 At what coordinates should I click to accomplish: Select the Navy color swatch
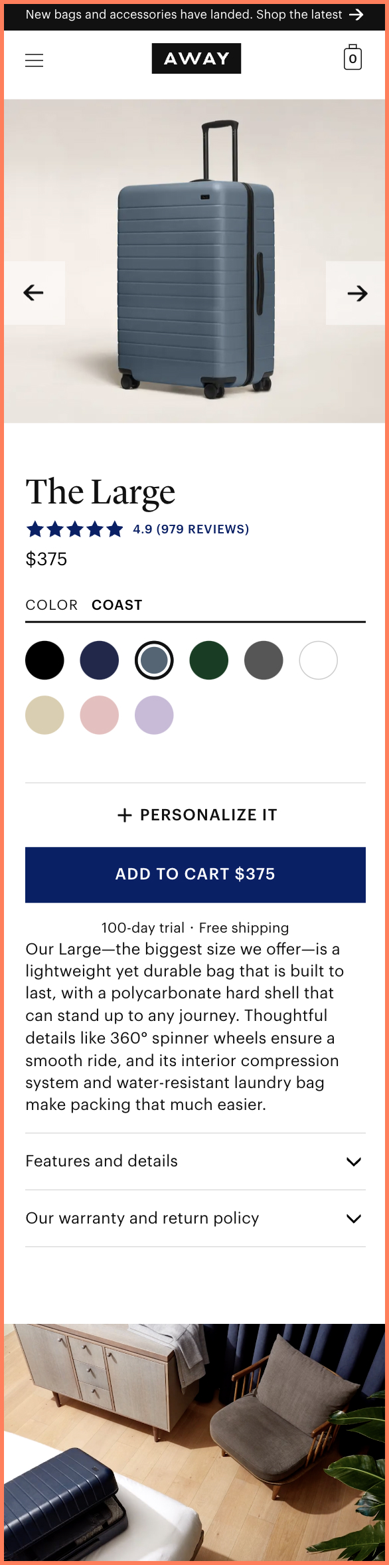point(99,660)
